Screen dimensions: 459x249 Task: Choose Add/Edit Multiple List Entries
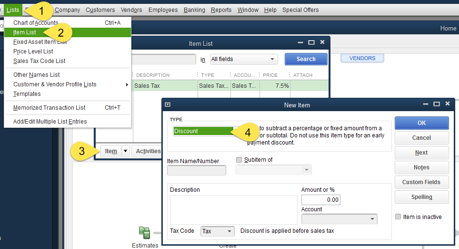(68, 122)
